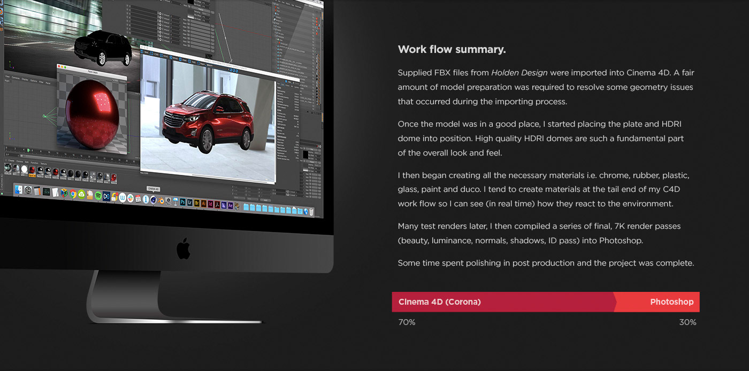749x371 pixels.
Task: Open the Corona menu in Material Manager
Action: click(19, 161)
